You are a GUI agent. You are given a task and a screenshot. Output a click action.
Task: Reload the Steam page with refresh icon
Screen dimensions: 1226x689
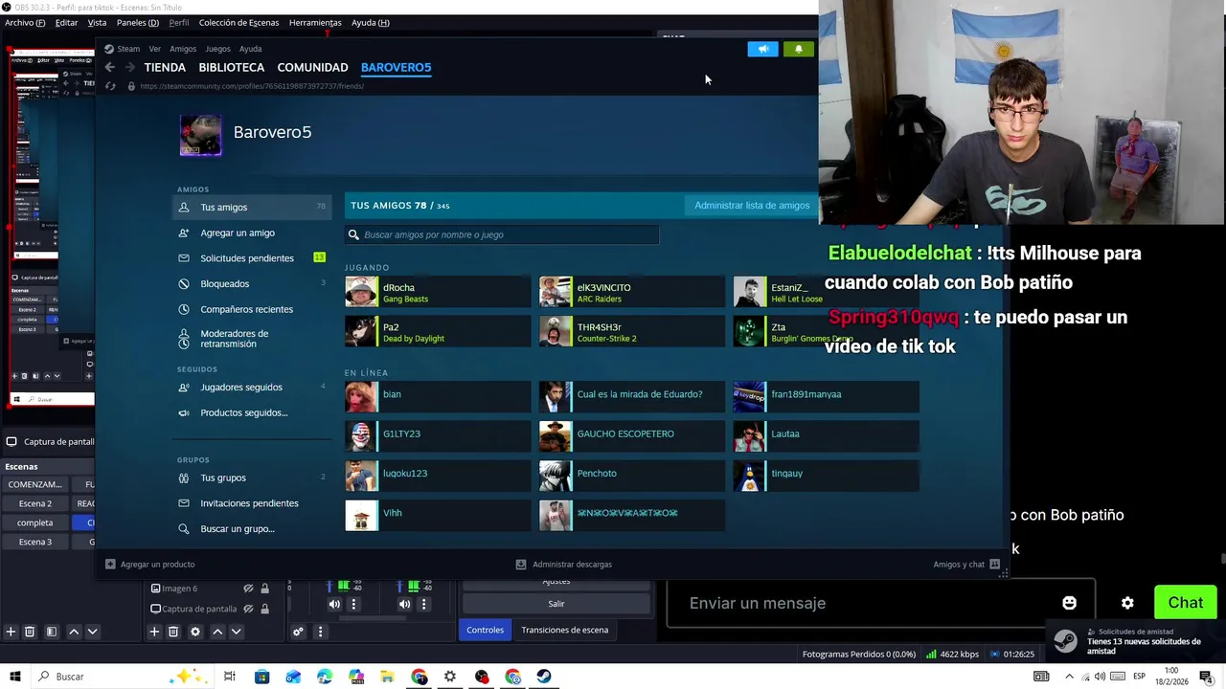[110, 86]
